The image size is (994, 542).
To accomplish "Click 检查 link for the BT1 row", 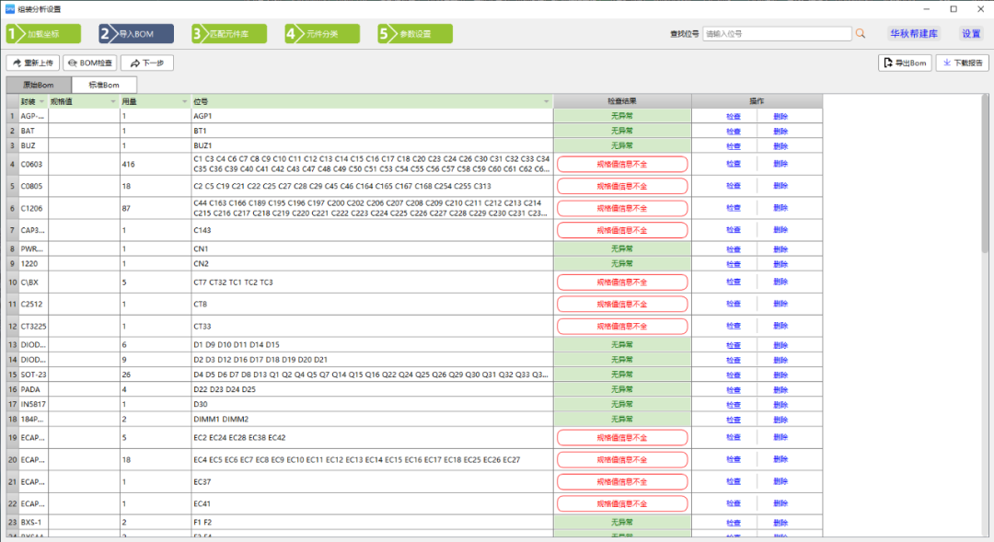I will pyautogui.click(x=734, y=132).
